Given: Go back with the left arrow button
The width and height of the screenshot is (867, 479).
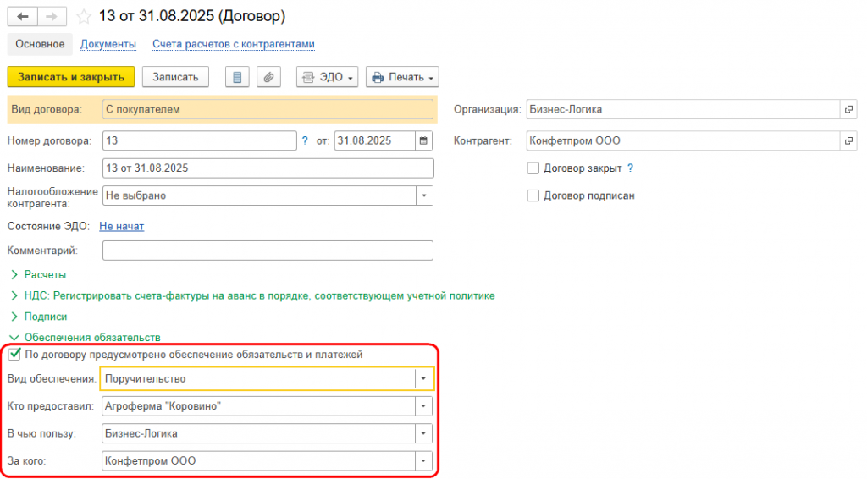Looking at the screenshot, I should (23, 17).
